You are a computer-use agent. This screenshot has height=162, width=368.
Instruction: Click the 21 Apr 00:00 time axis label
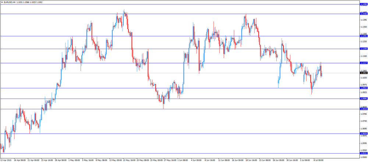(x=33, y=161)
